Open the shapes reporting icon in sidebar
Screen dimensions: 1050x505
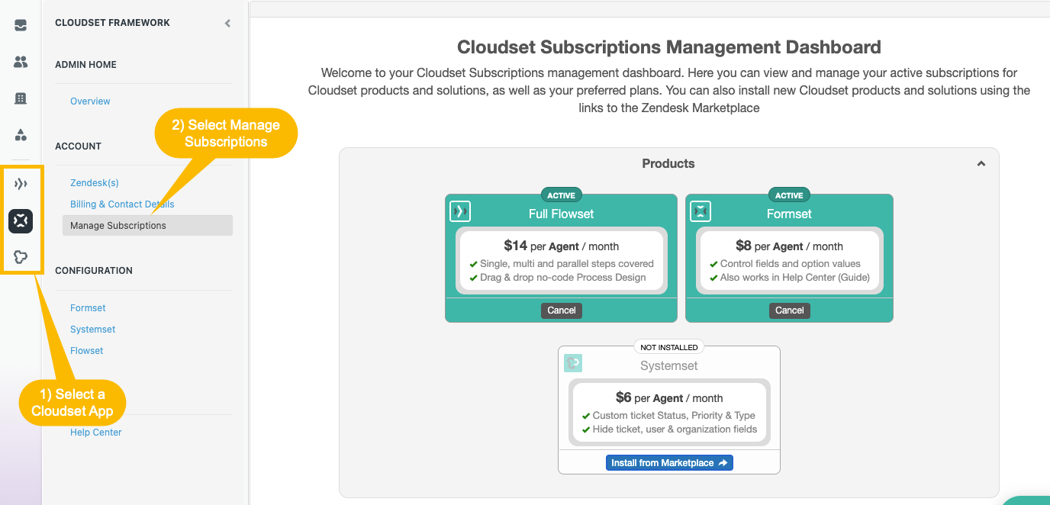(21, 135)
